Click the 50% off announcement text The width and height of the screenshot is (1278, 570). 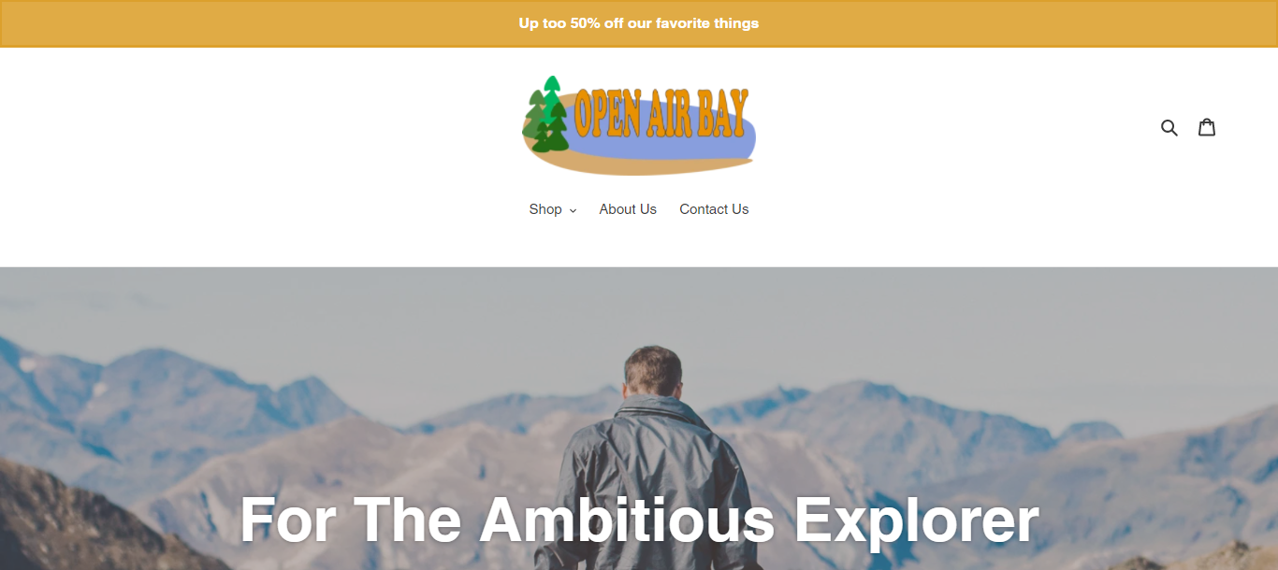click(x=639, y=23)
